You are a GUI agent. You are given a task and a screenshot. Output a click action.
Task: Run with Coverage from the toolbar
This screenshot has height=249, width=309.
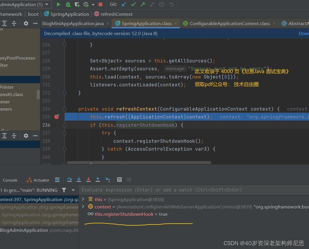pyautogui.click(x=77, y=4)
